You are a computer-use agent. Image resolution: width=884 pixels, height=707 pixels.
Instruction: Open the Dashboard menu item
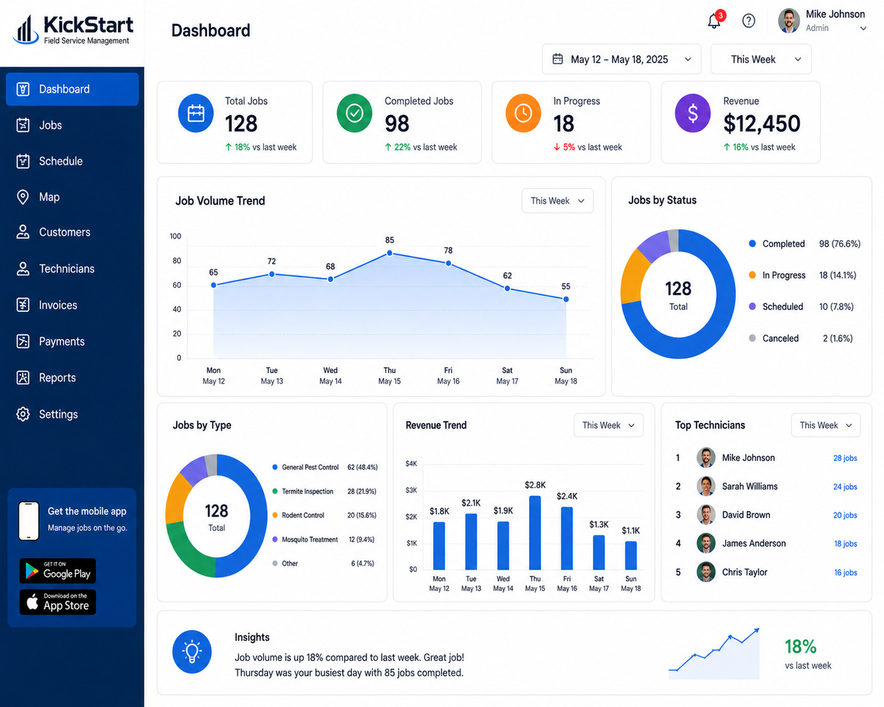[x=73, y=89]
